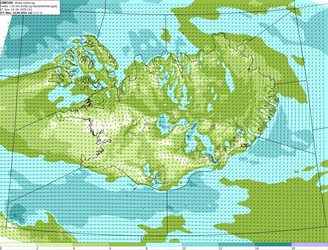
Task: Click the legend scale label "2"
Action: point(37,248)
